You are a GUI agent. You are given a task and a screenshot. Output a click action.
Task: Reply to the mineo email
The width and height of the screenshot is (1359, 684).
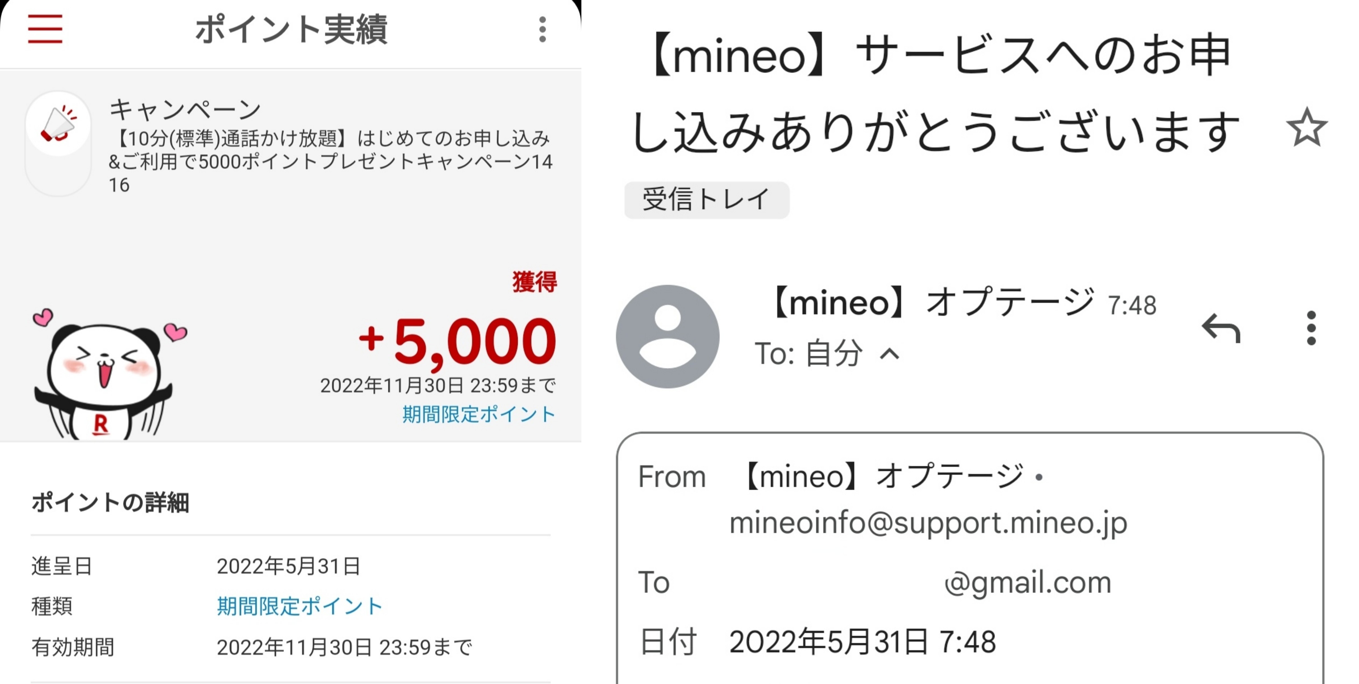(1221, 328)
